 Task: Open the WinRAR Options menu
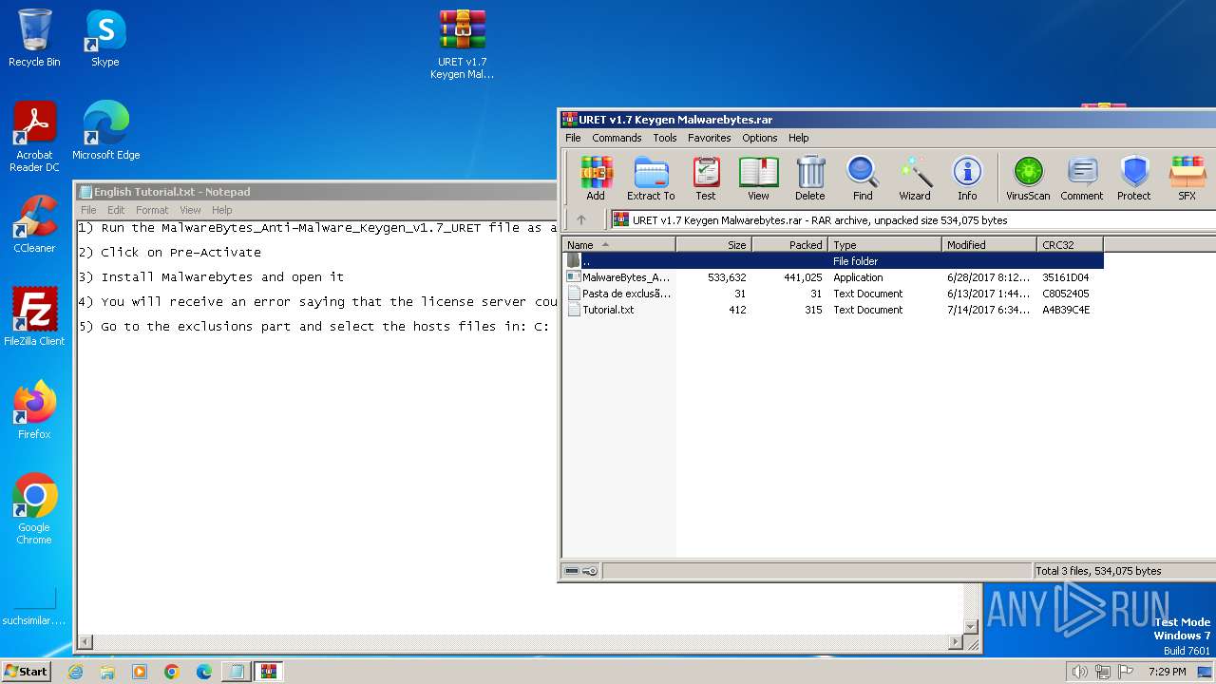(760, 138)
